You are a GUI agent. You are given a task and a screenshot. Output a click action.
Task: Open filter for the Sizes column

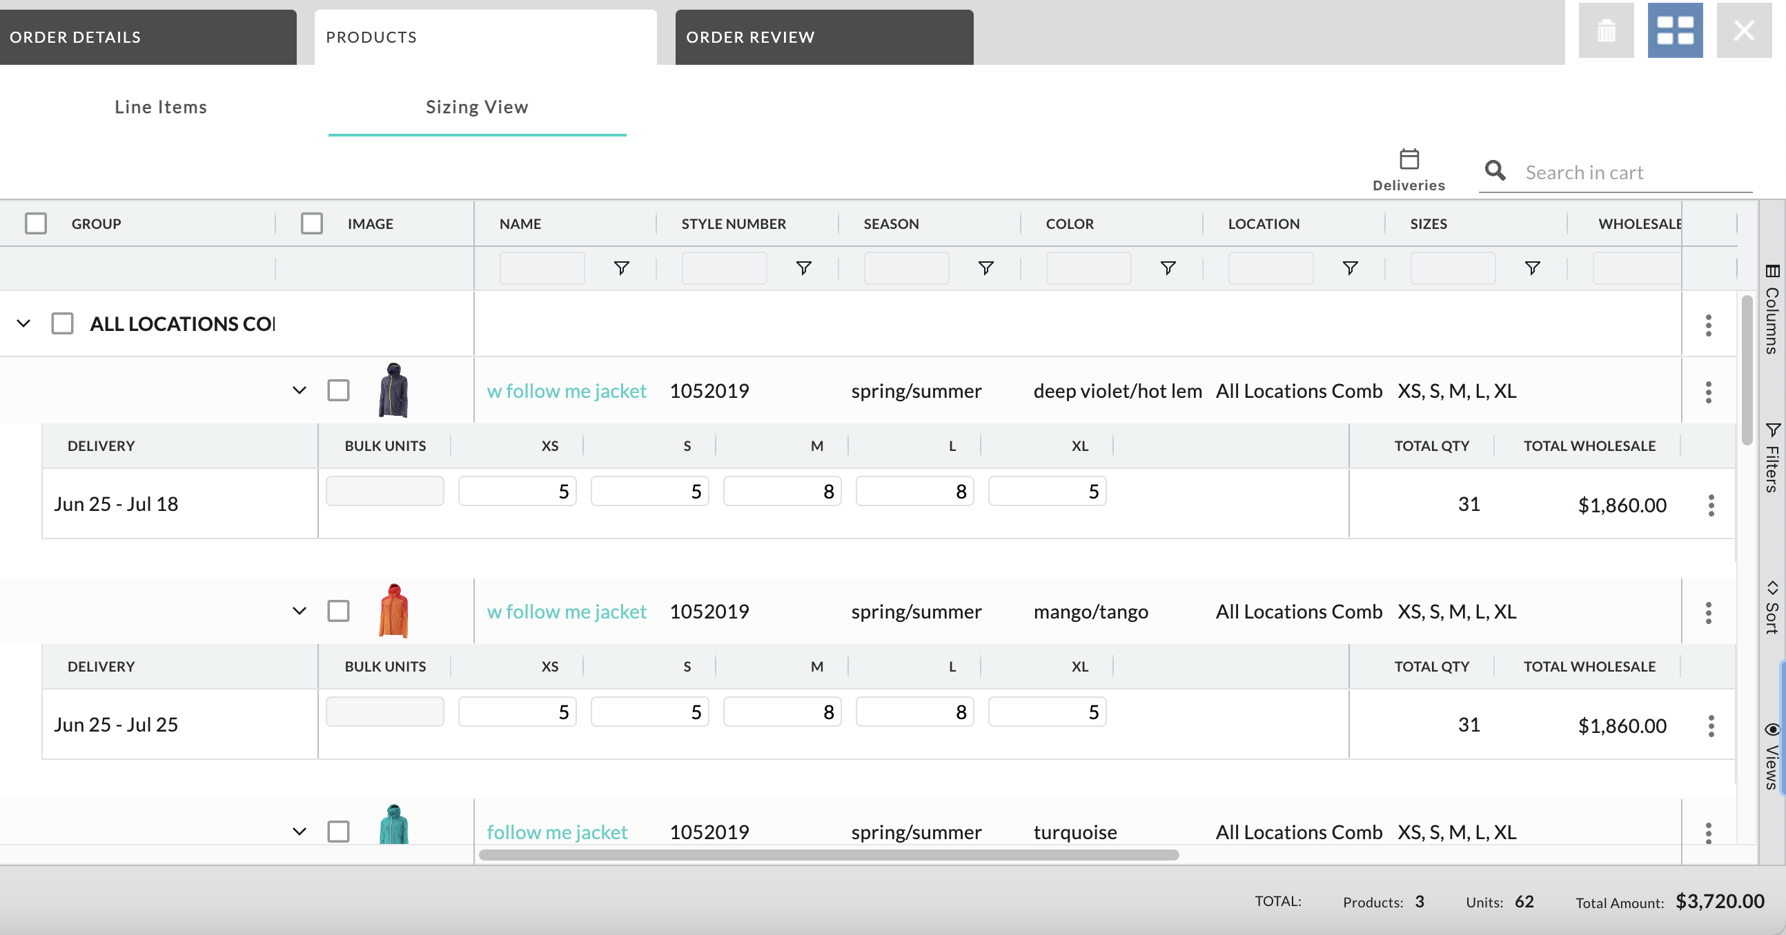[1532, 268]
